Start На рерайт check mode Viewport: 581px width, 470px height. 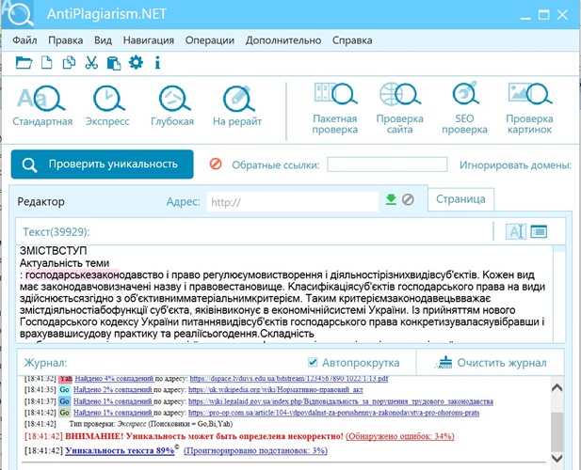[237, 106]
